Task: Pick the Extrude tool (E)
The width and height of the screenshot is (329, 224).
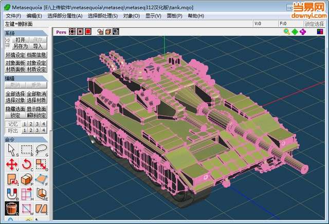Action: pos(41,194)
